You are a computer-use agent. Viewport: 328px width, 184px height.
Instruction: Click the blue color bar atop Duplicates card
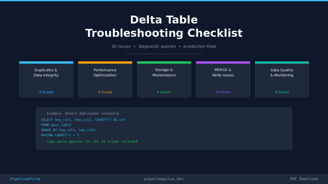point(46,63)
